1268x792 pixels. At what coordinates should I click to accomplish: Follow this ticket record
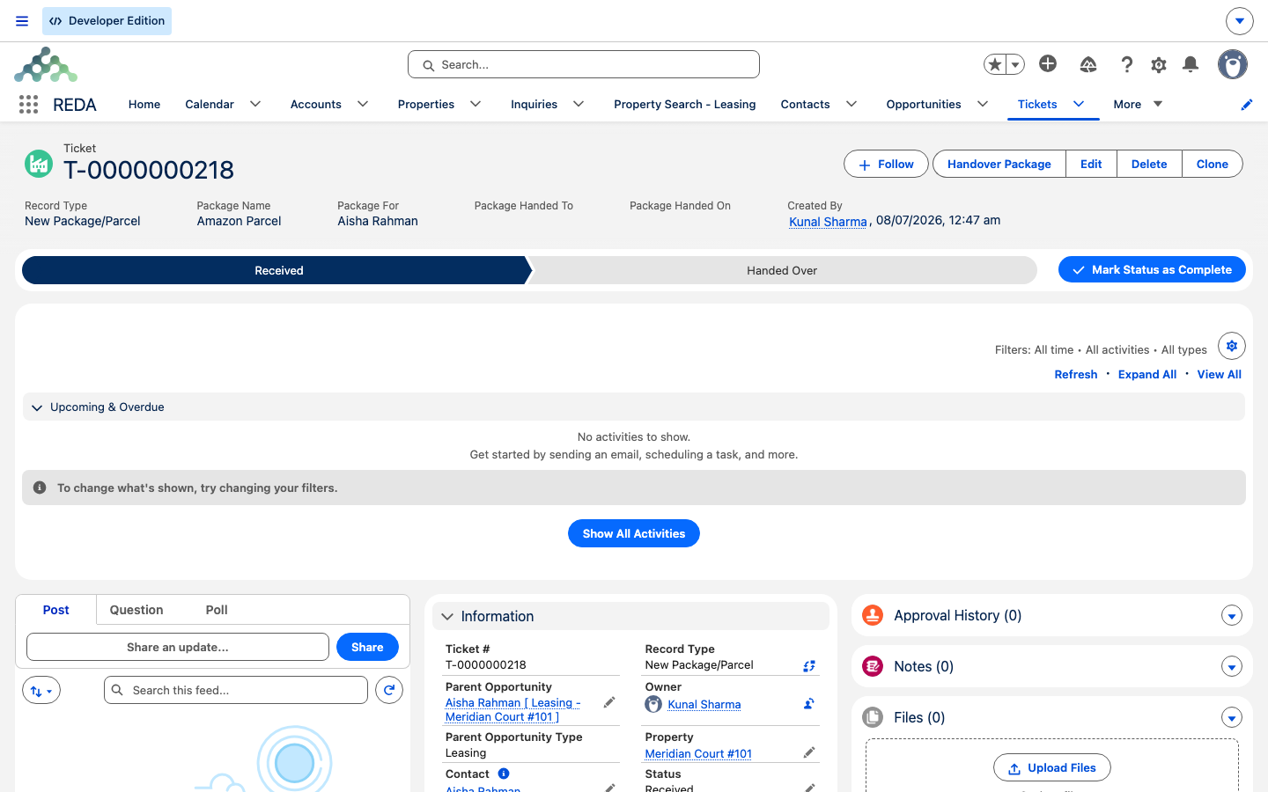(886, 164)
